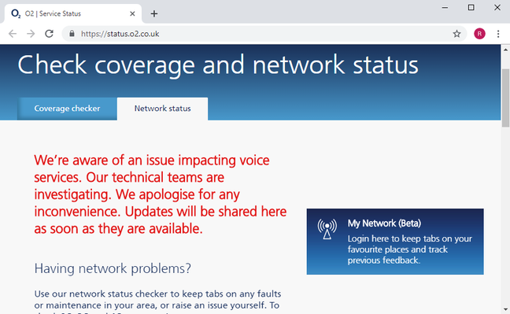Screen dimensions: 510x314
Task: Open a new tab with the plus button
Action: tap(154, 13)
